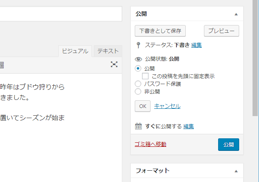Enable この投稿を先頭に固定表示 checkbox
The height and width of the screenshot is (182, 259).
click(145, 76)
